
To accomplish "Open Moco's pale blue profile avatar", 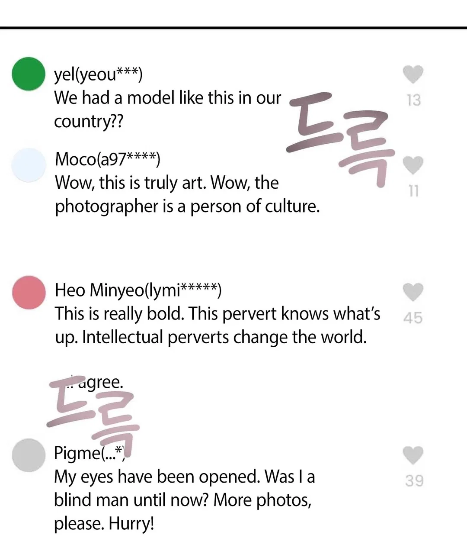I will tap(29, 165).
